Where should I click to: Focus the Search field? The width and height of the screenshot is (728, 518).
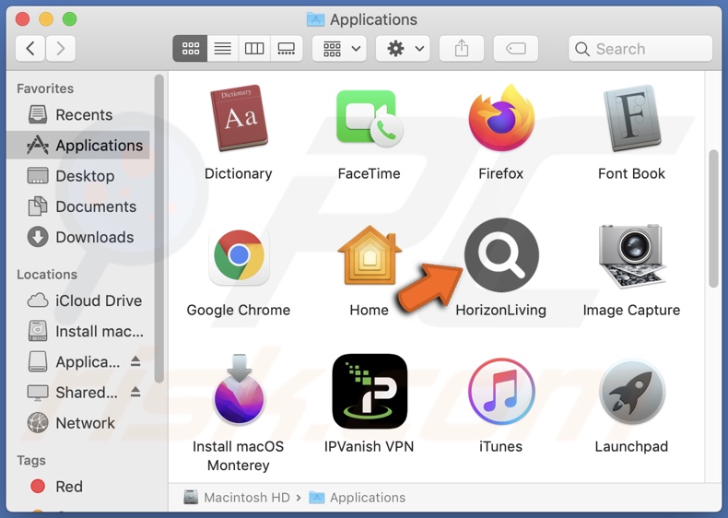(640, 48)
